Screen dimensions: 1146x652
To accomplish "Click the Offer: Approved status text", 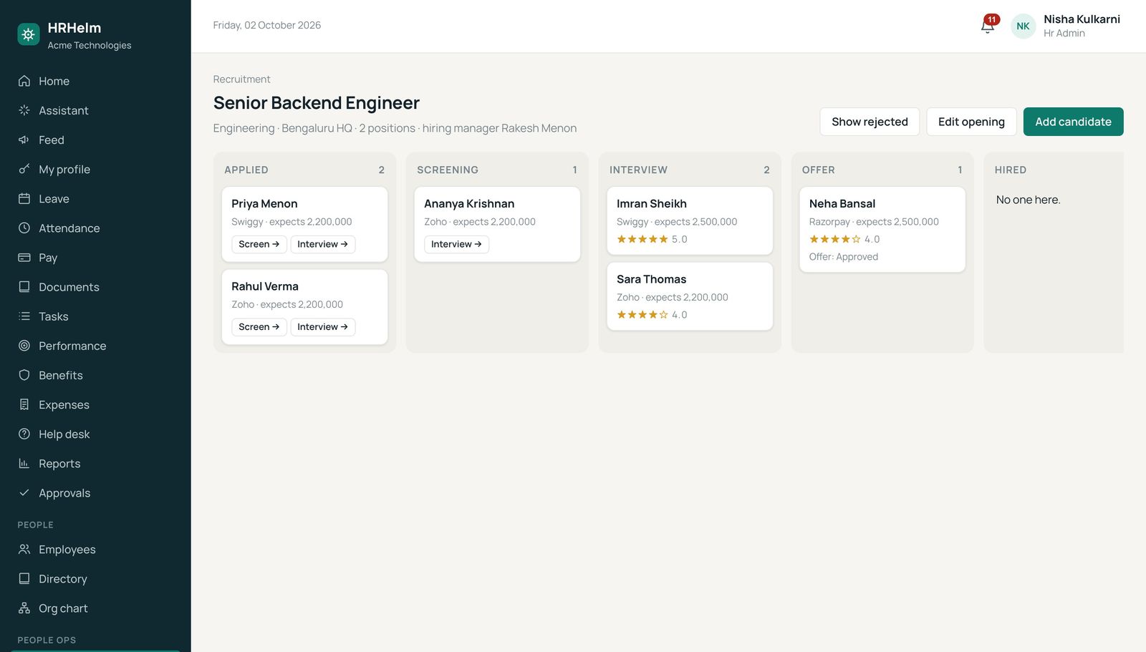I will [x=844, y=256].
